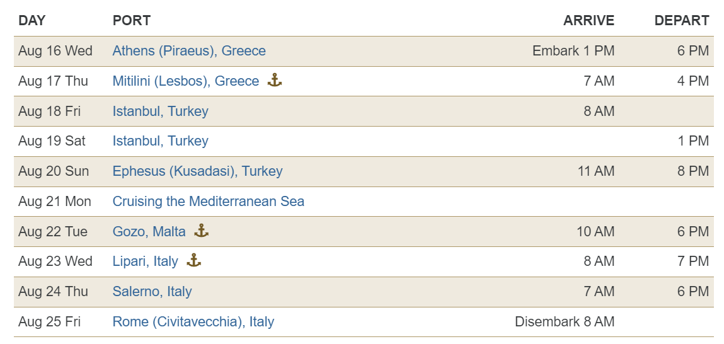724x344 pixels.
Task: Open the Mitilini (Lesbos), Greece link
Action: 186,81
